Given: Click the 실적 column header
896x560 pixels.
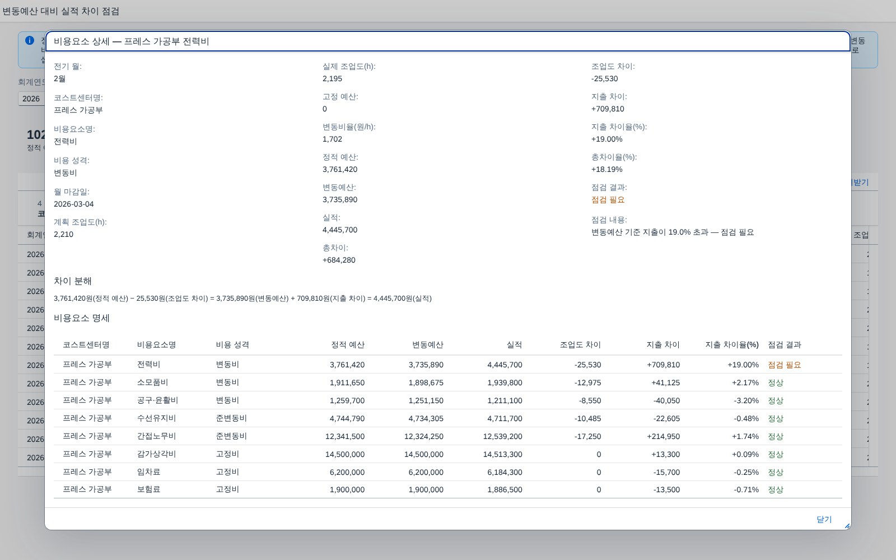Looking at the screenshot, I should (514, 345).
